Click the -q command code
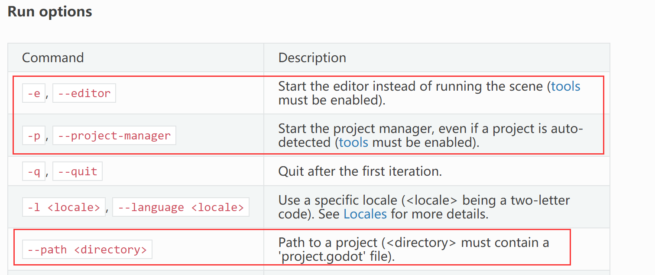This screenshot has height=275, width=655. (x=34, y=171)
